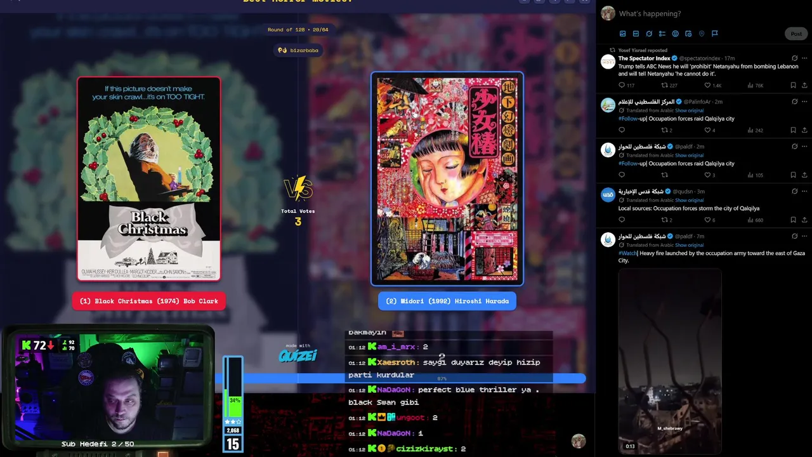The height and width of the screenshot is (457, 812).
Task: Open The Spectator Index profile name
Action: click(645, 58)
